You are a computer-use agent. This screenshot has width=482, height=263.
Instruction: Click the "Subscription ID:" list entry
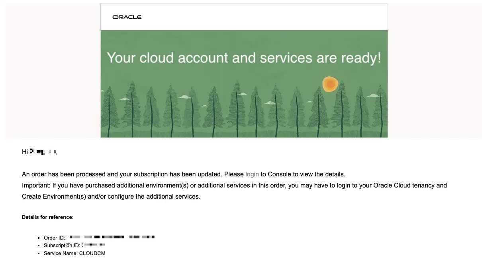coord(74,245)
